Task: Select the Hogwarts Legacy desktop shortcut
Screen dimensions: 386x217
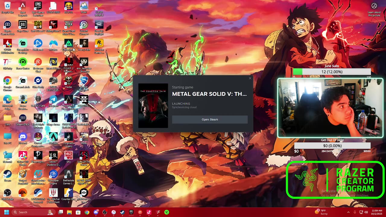Action: [x=68, y=140]
